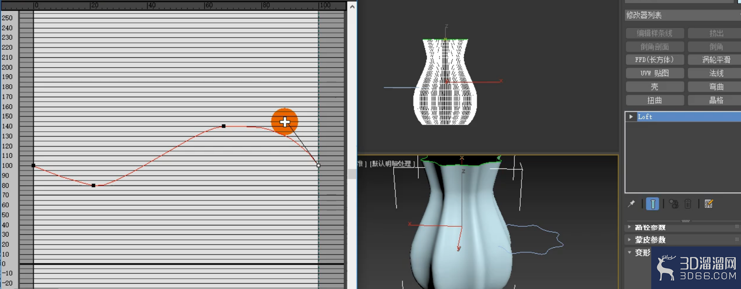The image size is (741, 289).
Task: Apply the 壳 modifier
Action: point(655,87)
